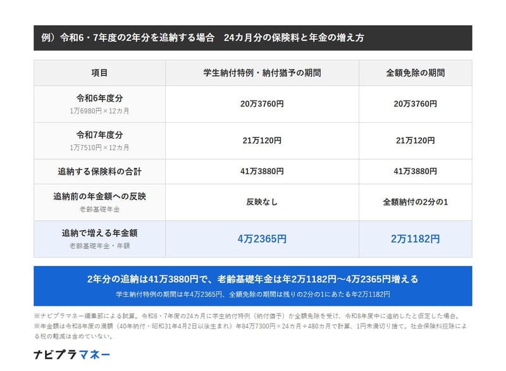
Task: Click the 令和7年度分 row label
Action: 99,135
